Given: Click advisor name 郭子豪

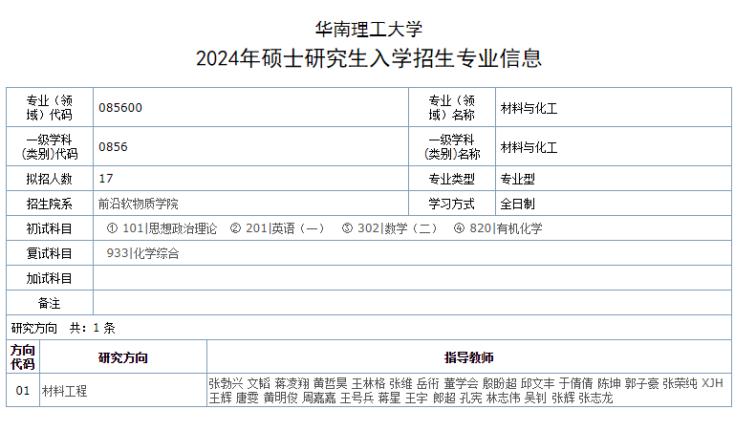Looking at the screenshot, I should (x=641, y=383).
